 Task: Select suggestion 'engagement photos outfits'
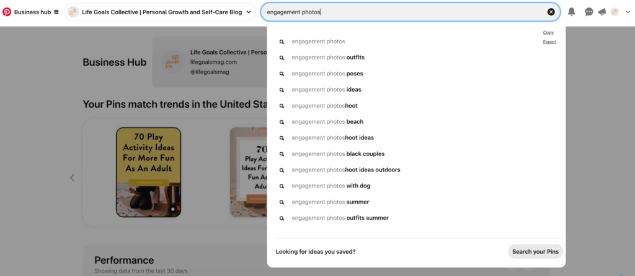tap(416, 58)
